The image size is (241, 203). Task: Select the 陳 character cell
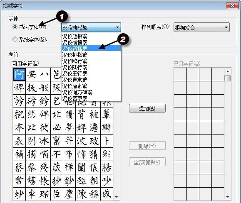pyautogui.click(x=82, y=194)
